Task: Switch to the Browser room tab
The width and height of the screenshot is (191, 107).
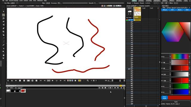Action: 179,1
